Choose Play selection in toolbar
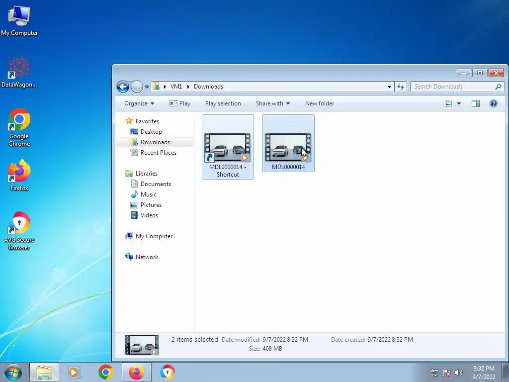The width and height of the screenshot is (509, 382). (x=223, y=103)
